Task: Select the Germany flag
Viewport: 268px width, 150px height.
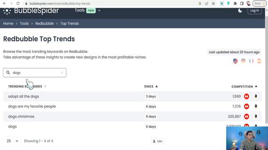Action: (x=243, y=61)
